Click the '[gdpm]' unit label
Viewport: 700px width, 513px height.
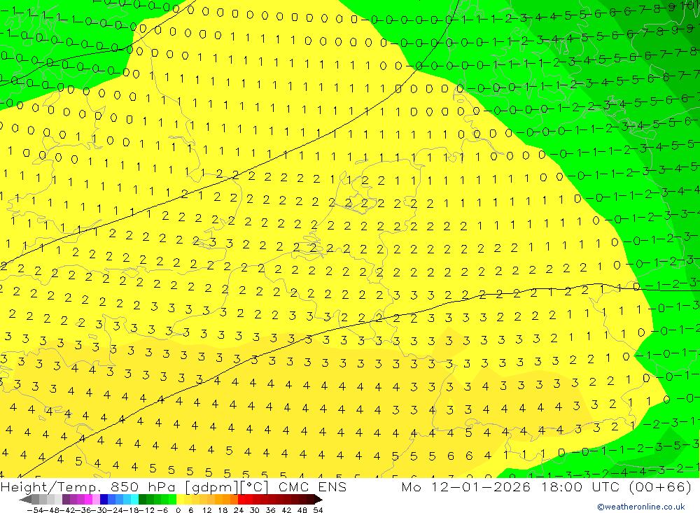point(213,487)
